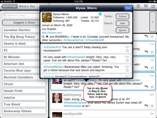
Task: Go back to What's On Now
Action: pyautogui.click(x=9, y=7)
